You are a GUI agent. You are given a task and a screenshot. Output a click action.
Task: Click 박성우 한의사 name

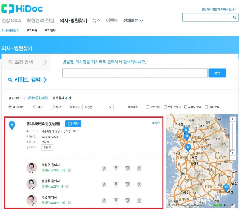[x=50, y=165]
